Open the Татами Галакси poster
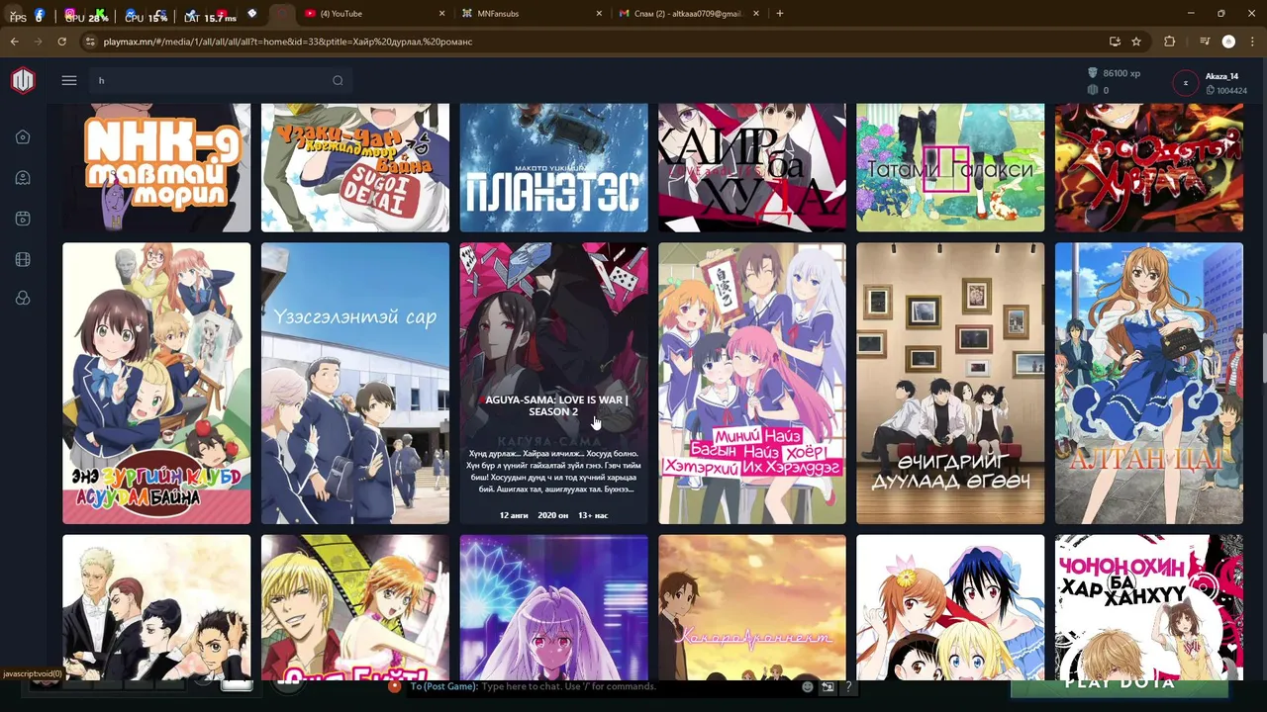 (x=950, y=168)
